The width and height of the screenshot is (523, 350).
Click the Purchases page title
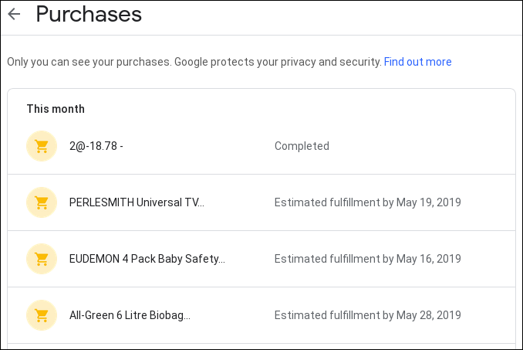89,14
